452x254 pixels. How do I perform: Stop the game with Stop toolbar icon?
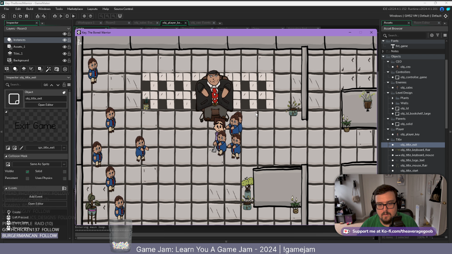(67, 16)
